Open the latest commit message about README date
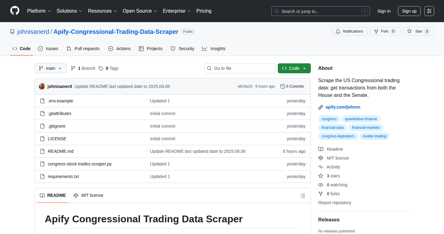444x234 pixels. (122, 86)
